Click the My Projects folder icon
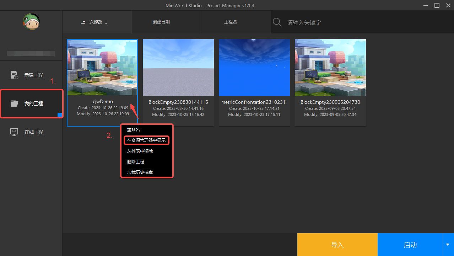This screenshot has height=256, width=454. tap(14, 103)
